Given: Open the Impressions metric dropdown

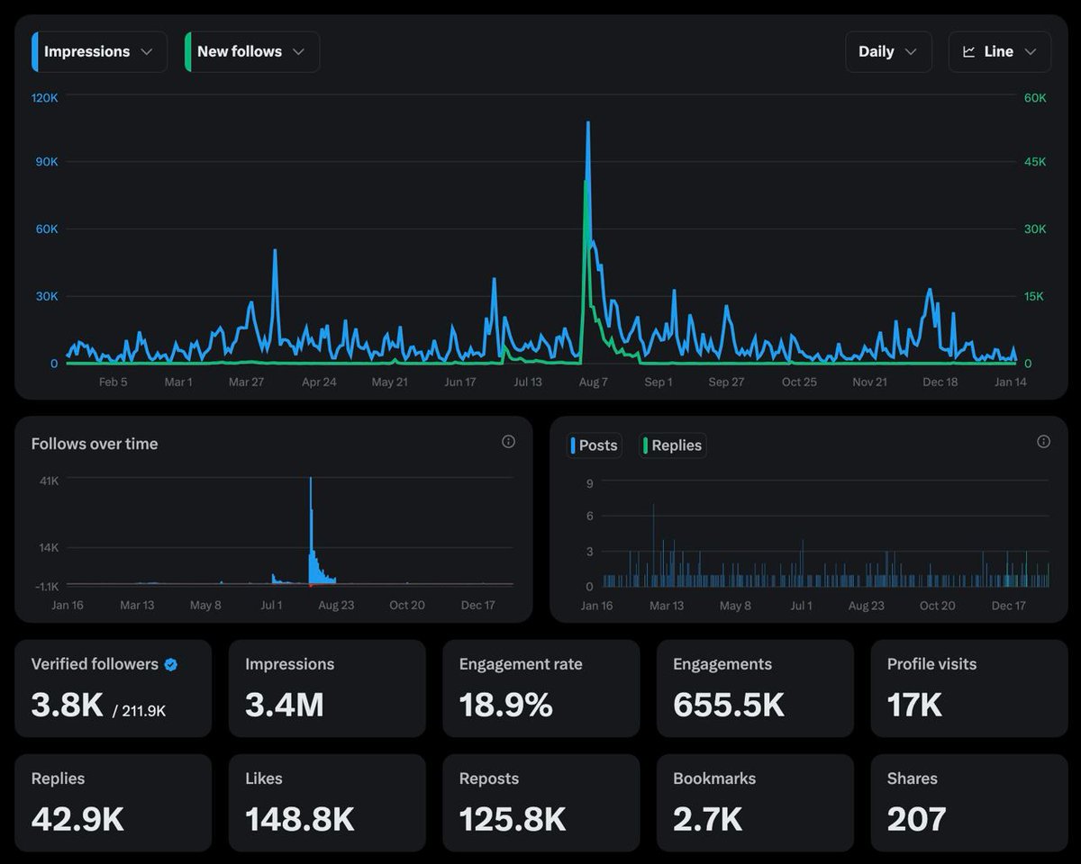Looking at the screenshot, I should (99, 52).
